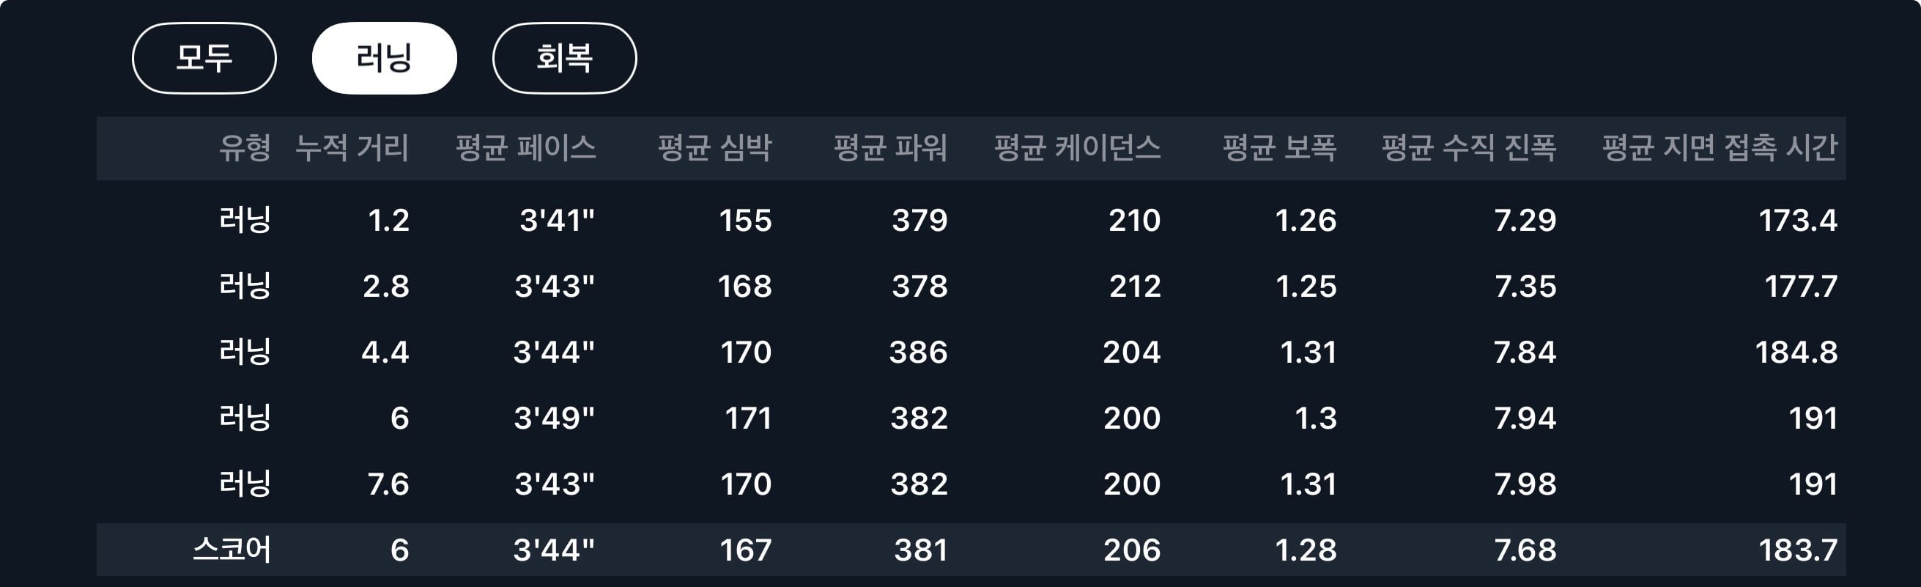Click the 누적 거리 column header

tap(352, 148)
